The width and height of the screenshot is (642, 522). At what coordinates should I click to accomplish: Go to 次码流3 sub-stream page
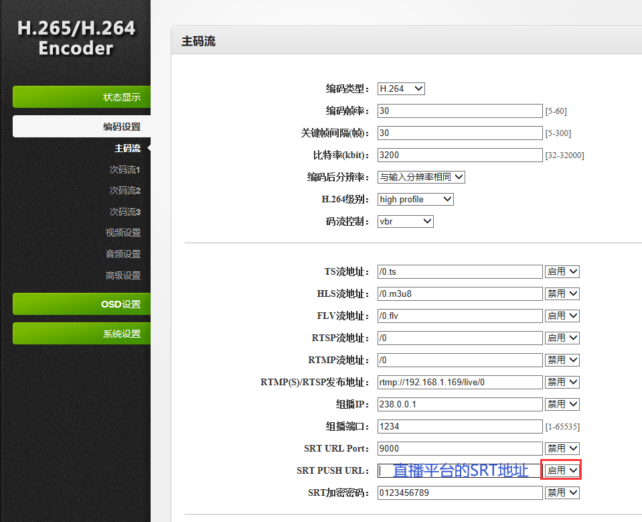pos(125,212)
